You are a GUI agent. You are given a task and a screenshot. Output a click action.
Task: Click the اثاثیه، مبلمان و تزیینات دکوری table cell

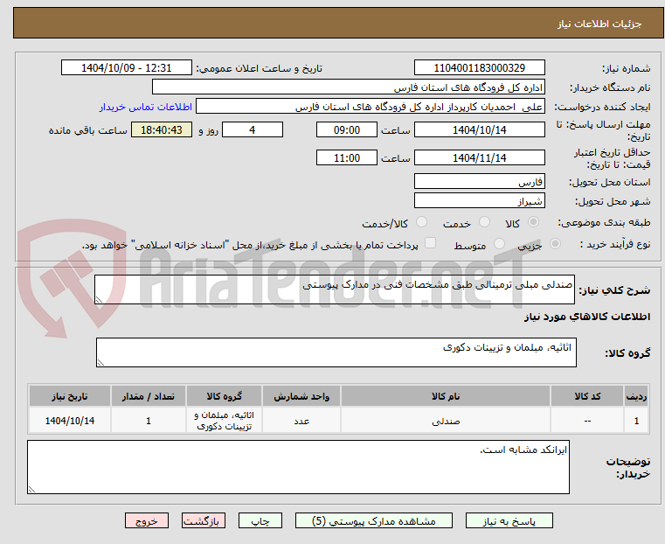(x=225, y=421)
